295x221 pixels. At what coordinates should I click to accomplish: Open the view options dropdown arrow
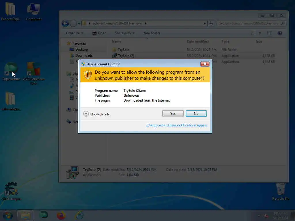pos(260,33)
